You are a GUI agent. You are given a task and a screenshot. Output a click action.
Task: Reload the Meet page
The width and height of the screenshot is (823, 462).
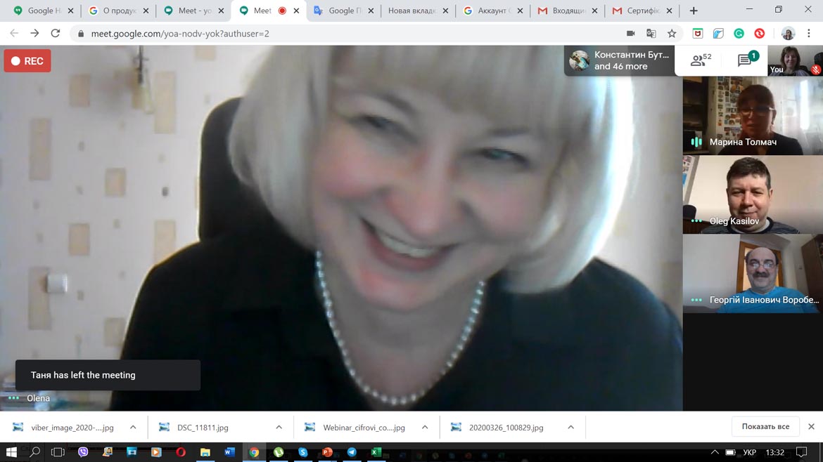56,34
